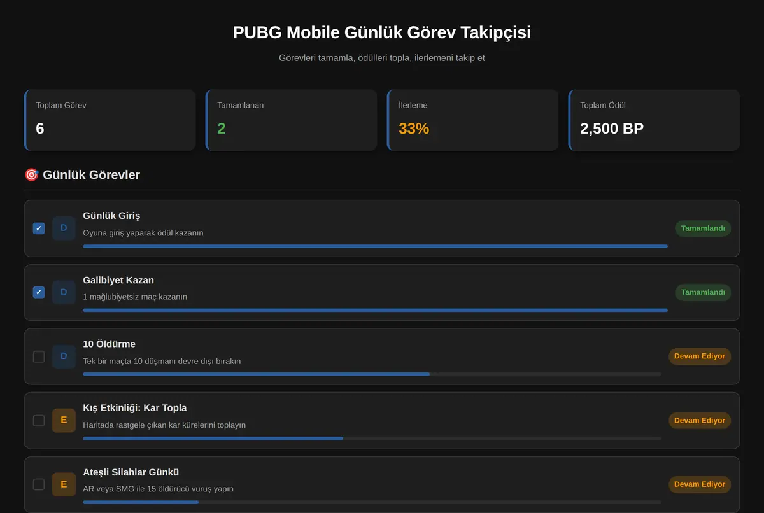This screenshot has width=764, height=513.
Task: Check the 10 Öldürme task checkbox
Action: (39, 356)
